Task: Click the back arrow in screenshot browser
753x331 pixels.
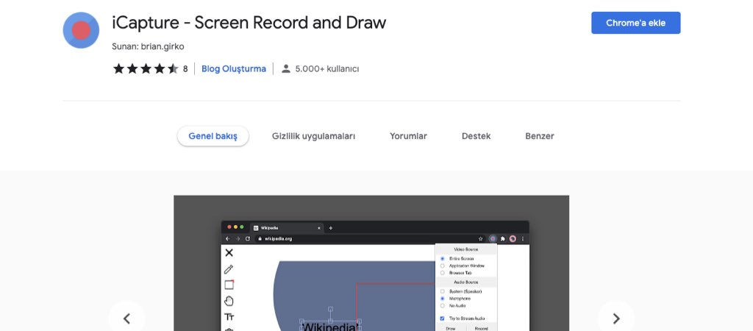Action: pyautogui.click(x=228, y=239)
